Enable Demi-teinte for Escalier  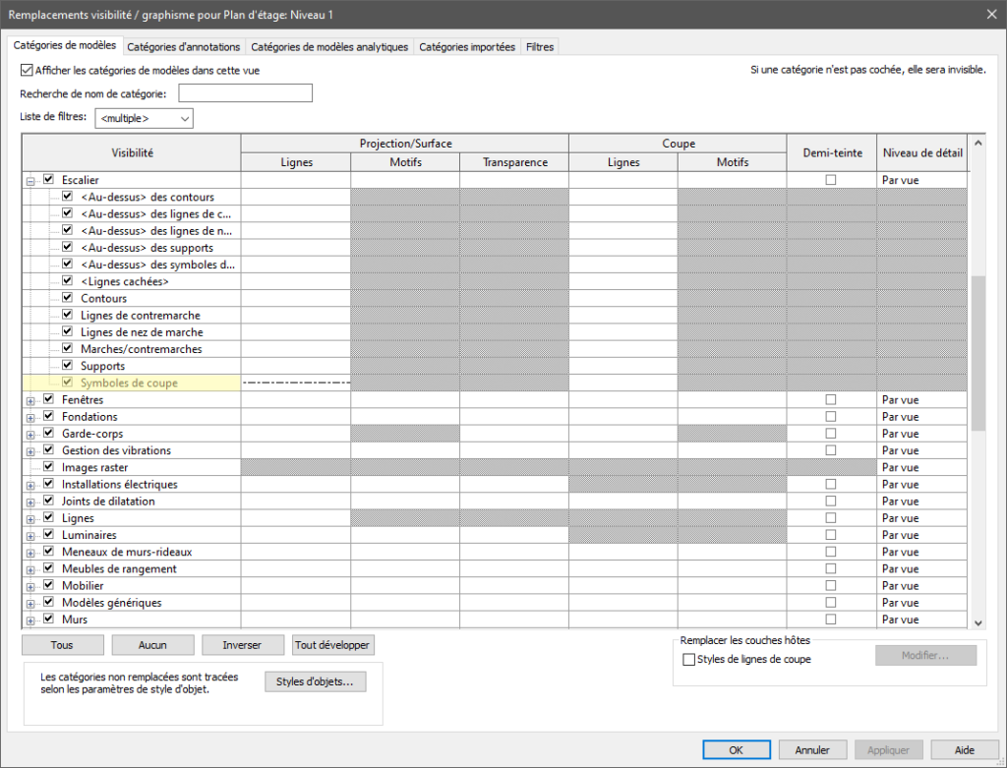(x=831, y=180)
